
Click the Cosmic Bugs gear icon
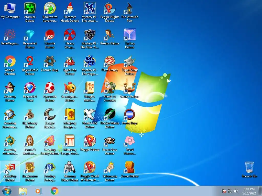tap(50, 61)
